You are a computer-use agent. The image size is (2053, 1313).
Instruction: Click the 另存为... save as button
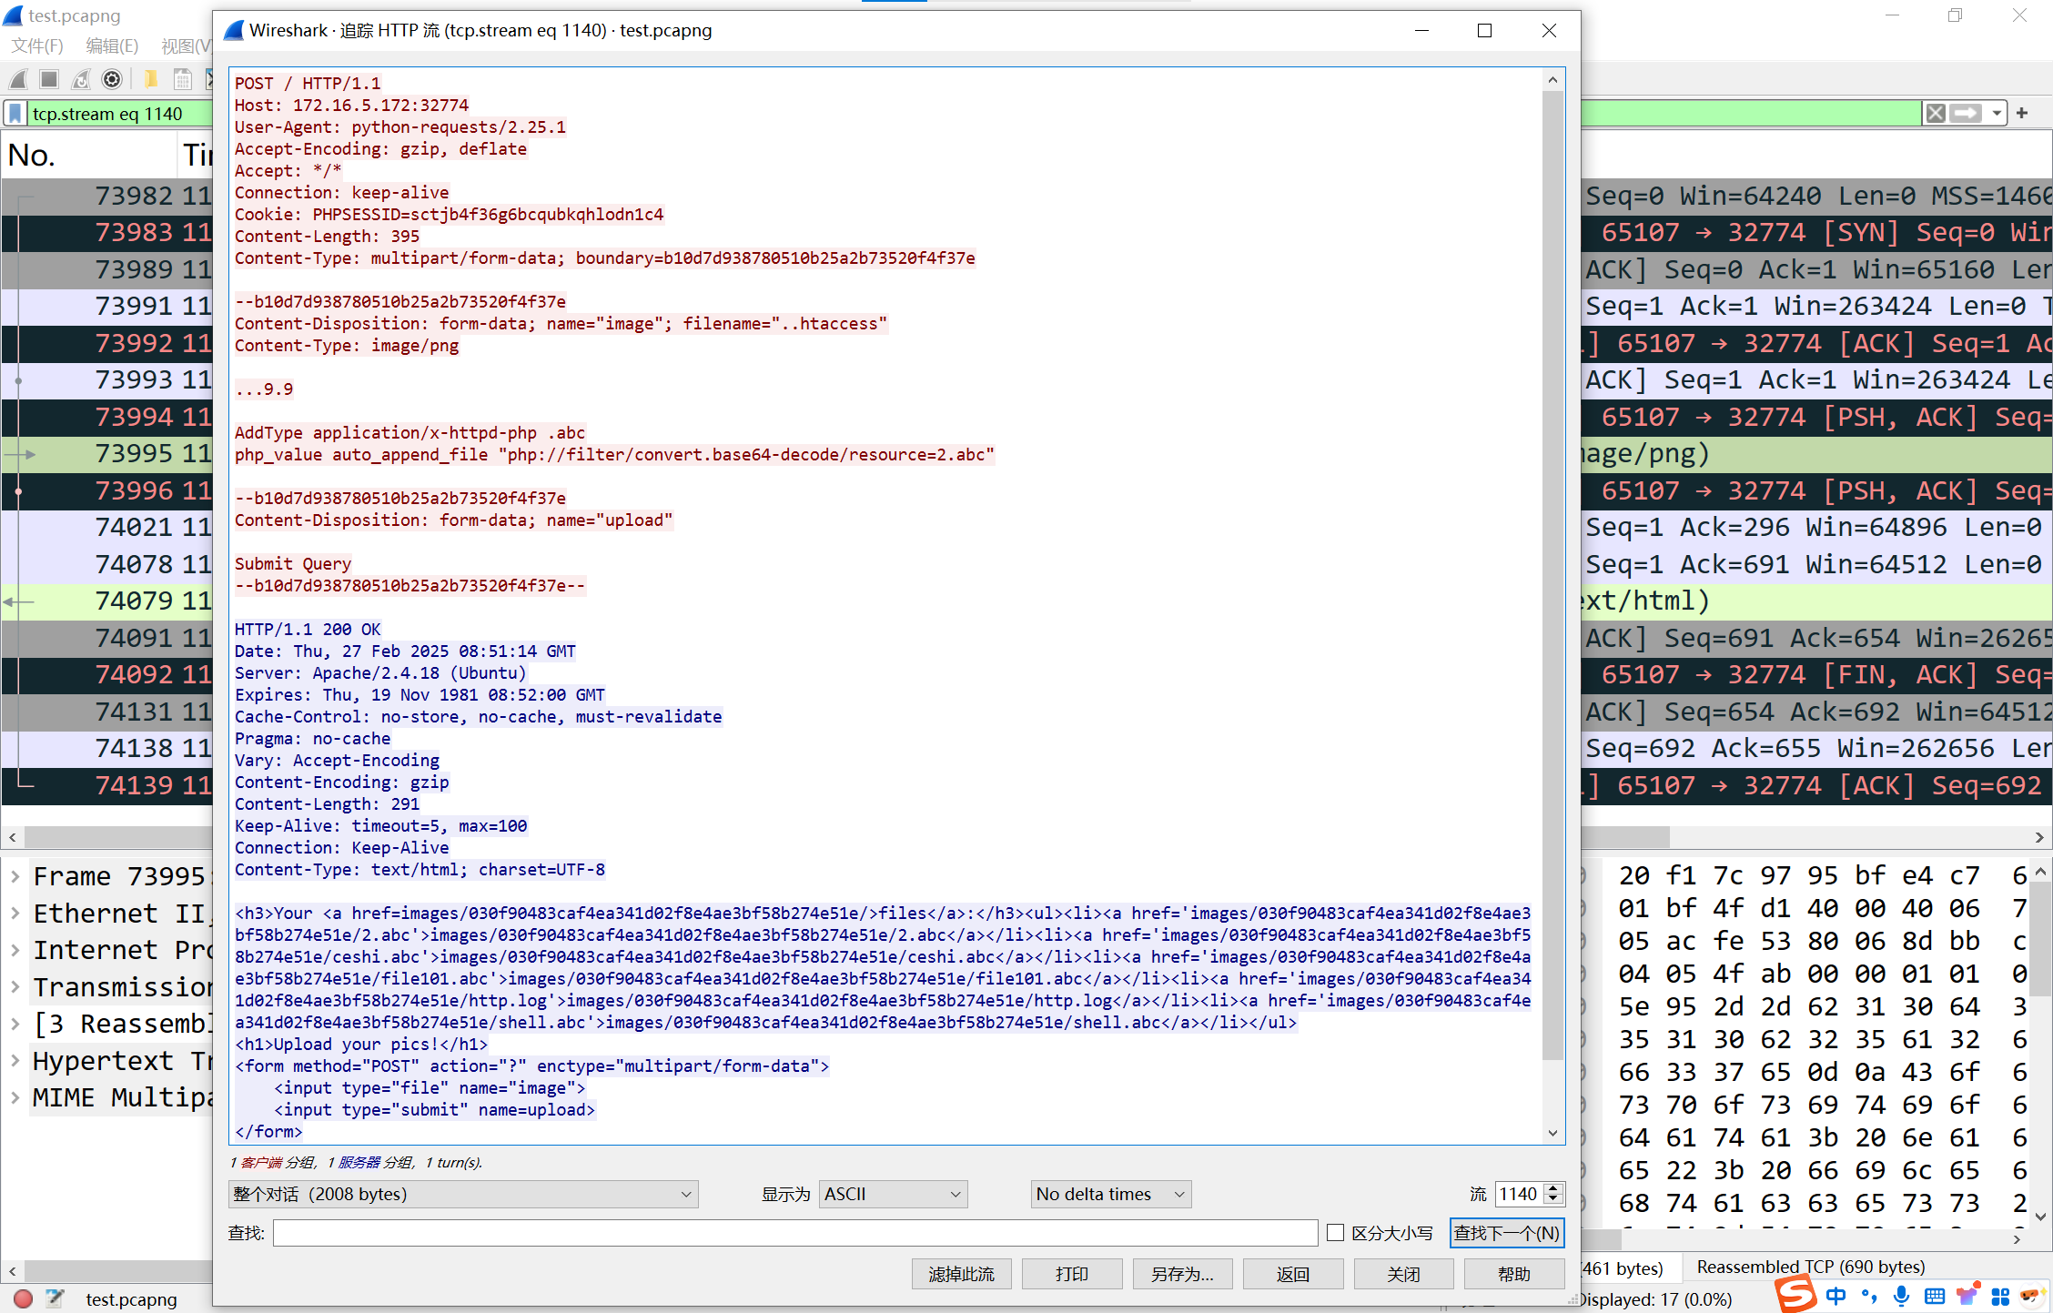point(1182,1274)
